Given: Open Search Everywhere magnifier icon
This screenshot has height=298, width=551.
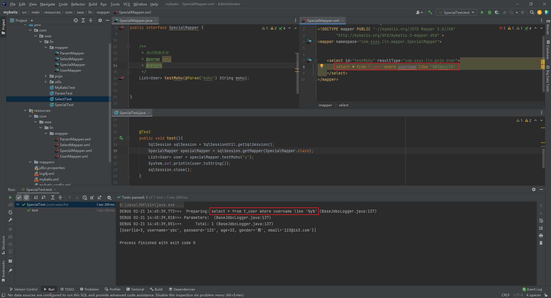Looking at the screenshot, I should point(532,12).
